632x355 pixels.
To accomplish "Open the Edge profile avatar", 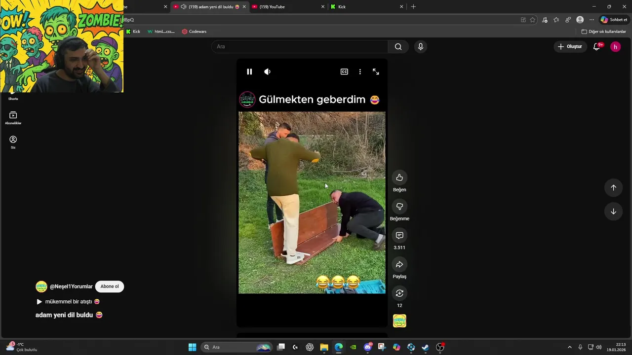I will (580, 20).
